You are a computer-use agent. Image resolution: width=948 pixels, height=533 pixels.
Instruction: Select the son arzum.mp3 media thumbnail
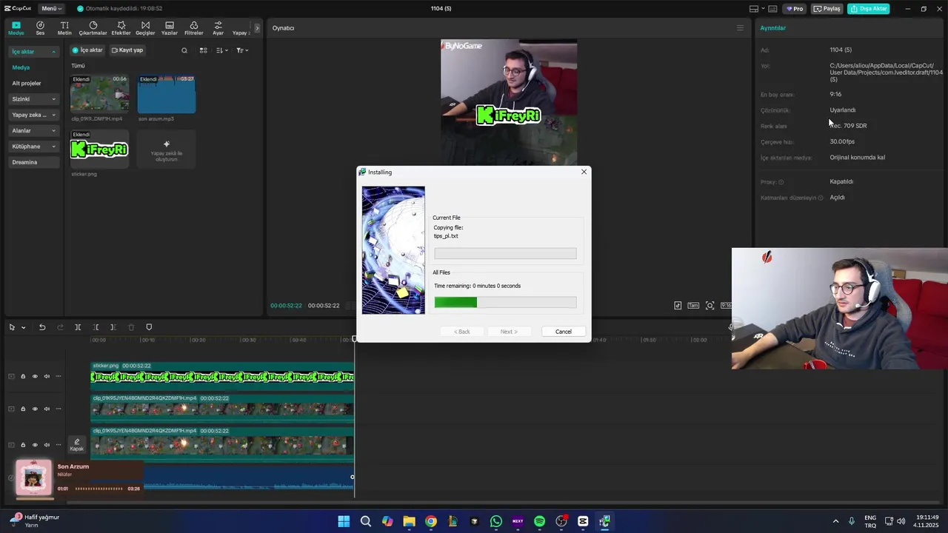[167, 94]
